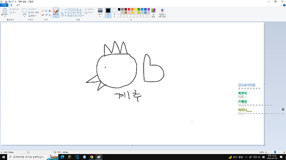Click the Crop button
This screenshot has height=160, width=286.
coord(33,9)
